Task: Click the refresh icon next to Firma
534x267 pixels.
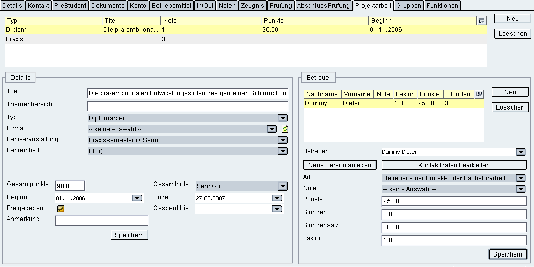Action: point(285,129)
